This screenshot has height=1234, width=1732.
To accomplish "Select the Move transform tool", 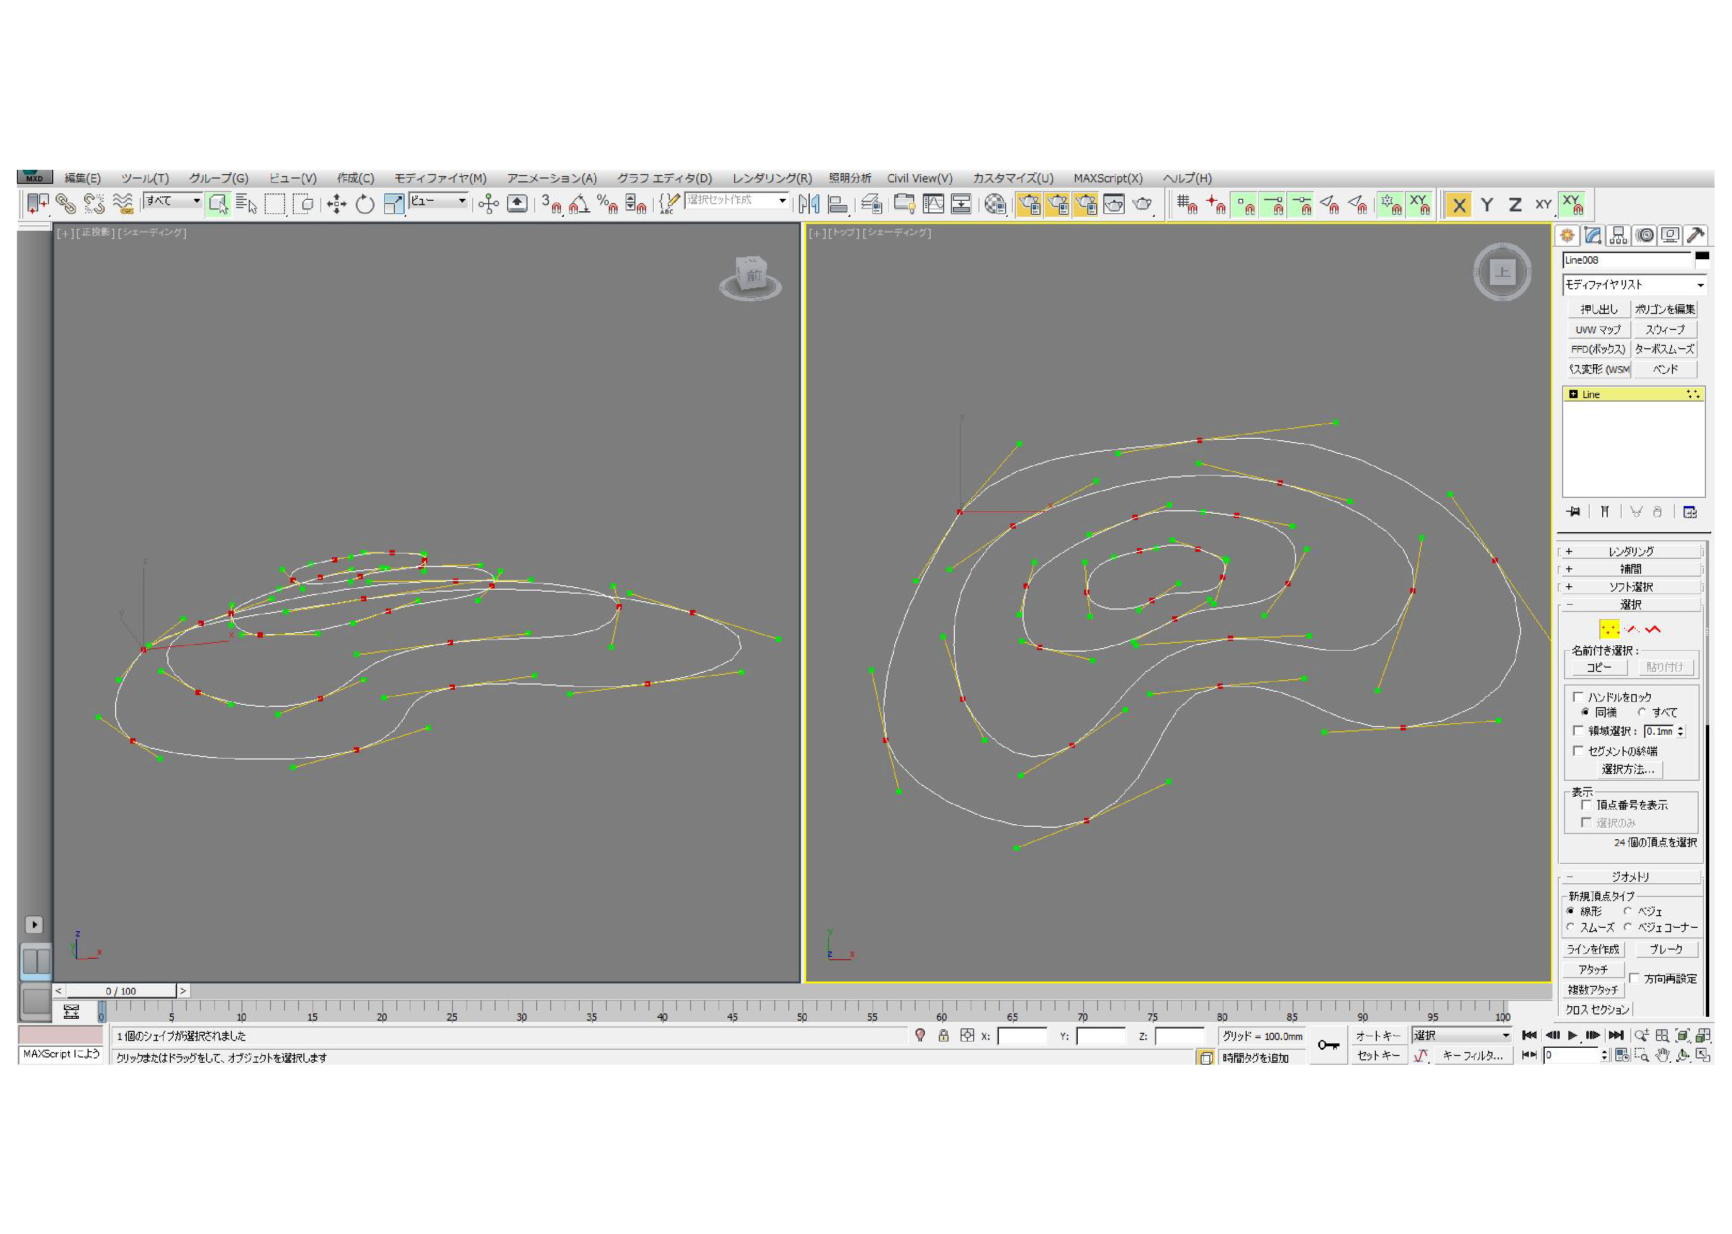I will pos(337,204).
